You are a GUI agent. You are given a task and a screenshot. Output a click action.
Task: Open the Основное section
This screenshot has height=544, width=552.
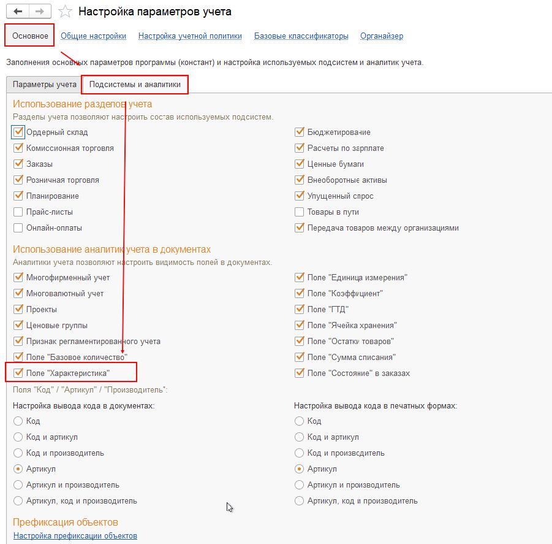pyautogui.click(x=29, y=36)
